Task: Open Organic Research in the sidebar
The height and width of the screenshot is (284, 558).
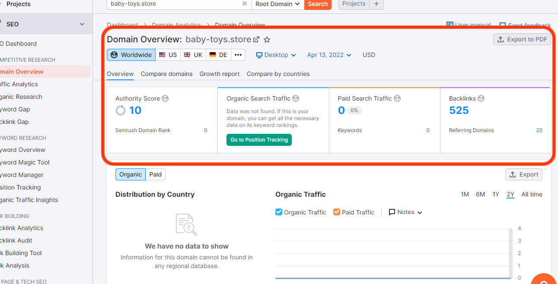Action: point(21,97)
